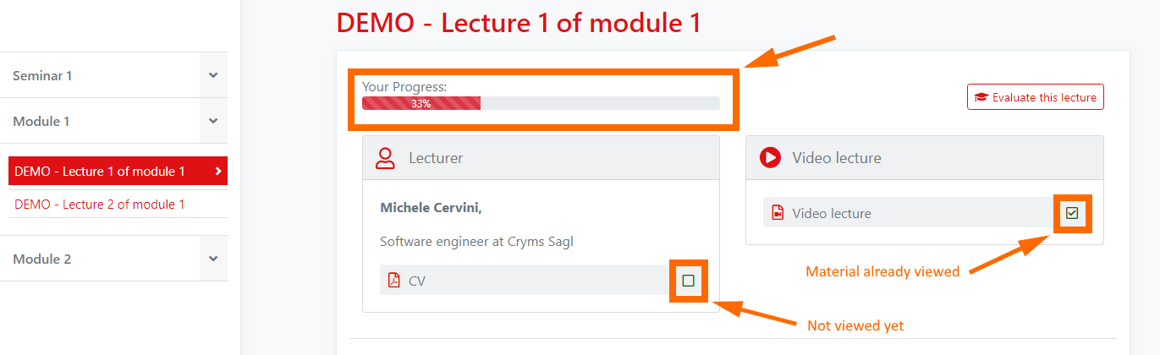
Task: Click the graduation cap icon on Evaluate
Action: tap(981, 97)
